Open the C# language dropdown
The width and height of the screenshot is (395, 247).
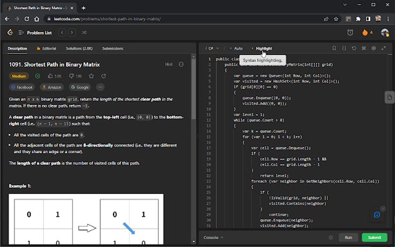[213, 48]
